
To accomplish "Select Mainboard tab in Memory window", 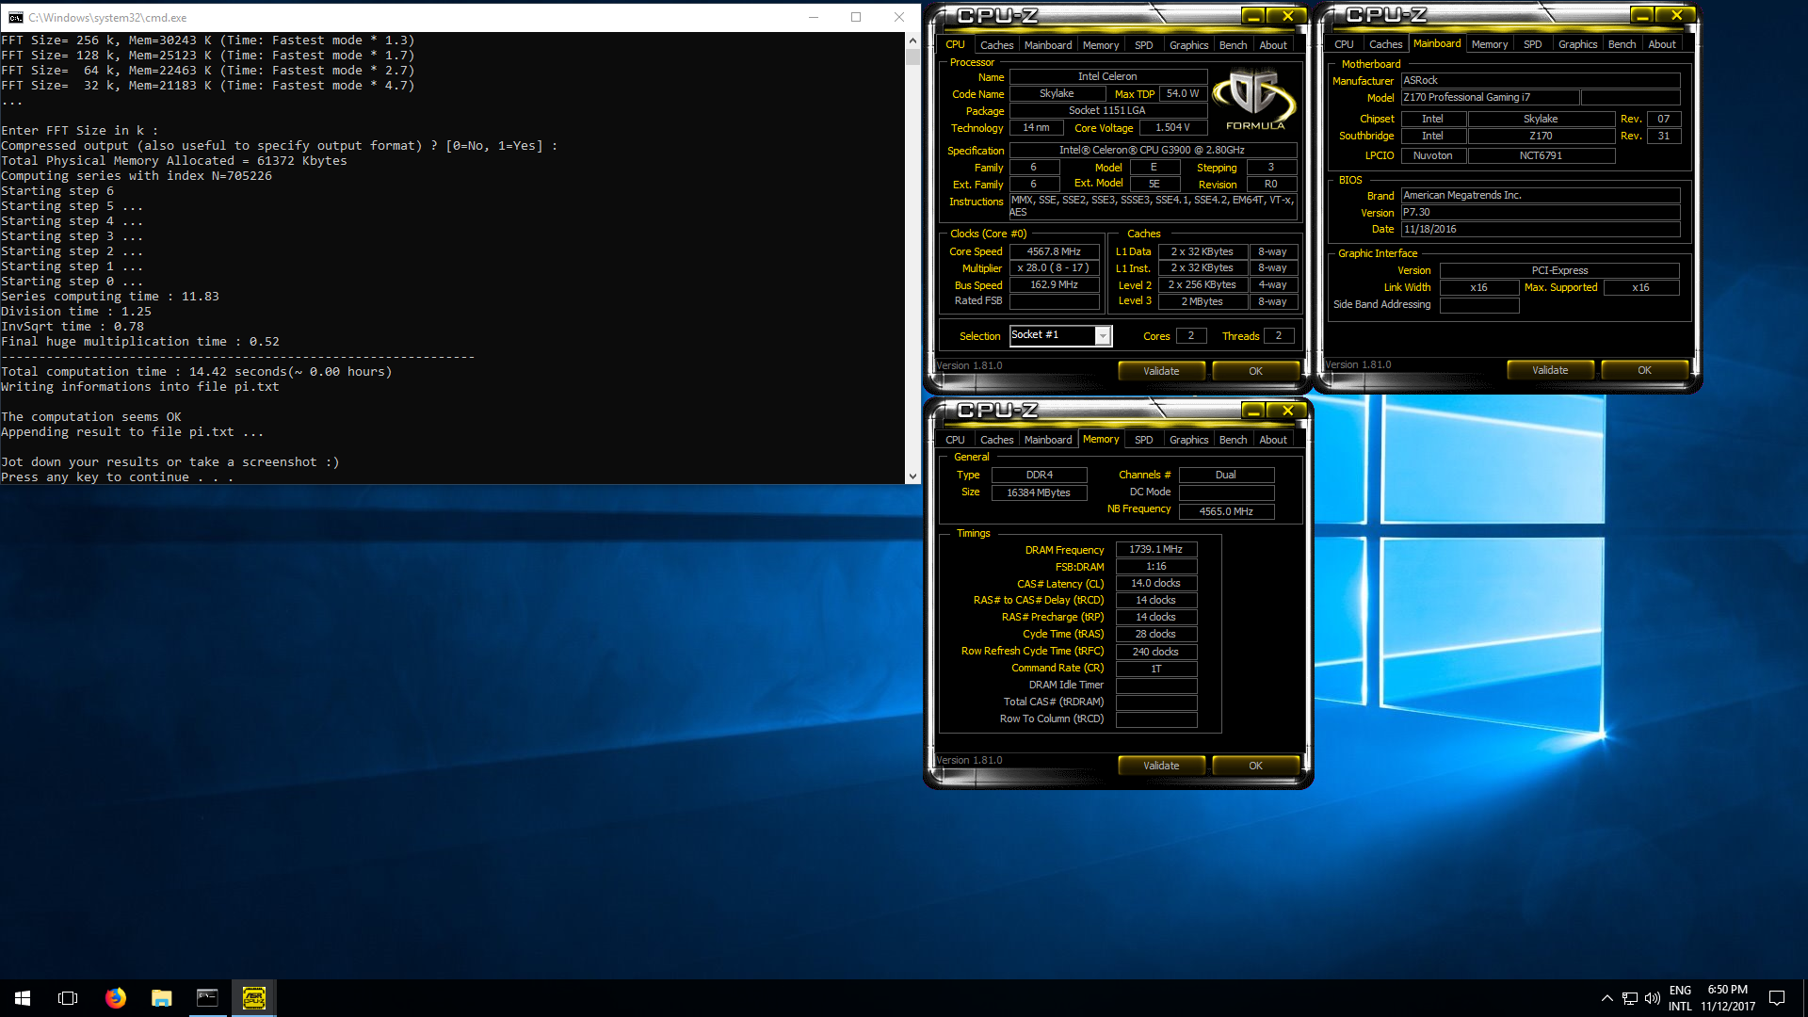I will point(1048,440).
